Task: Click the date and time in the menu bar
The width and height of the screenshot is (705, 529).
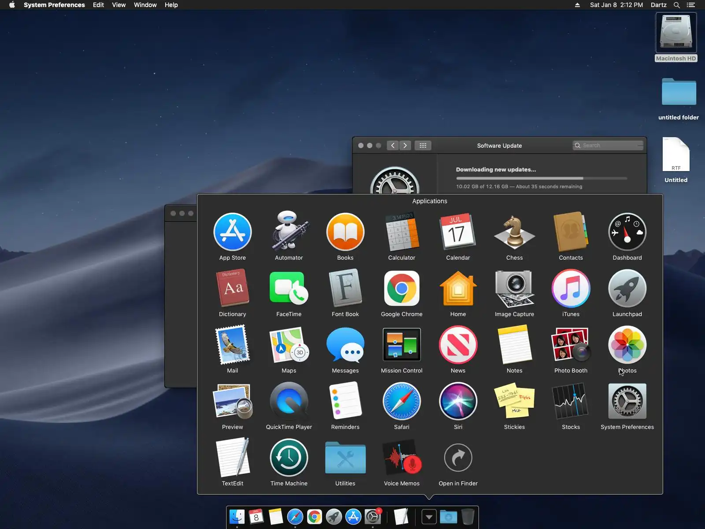Action: (x=616, y=5)
